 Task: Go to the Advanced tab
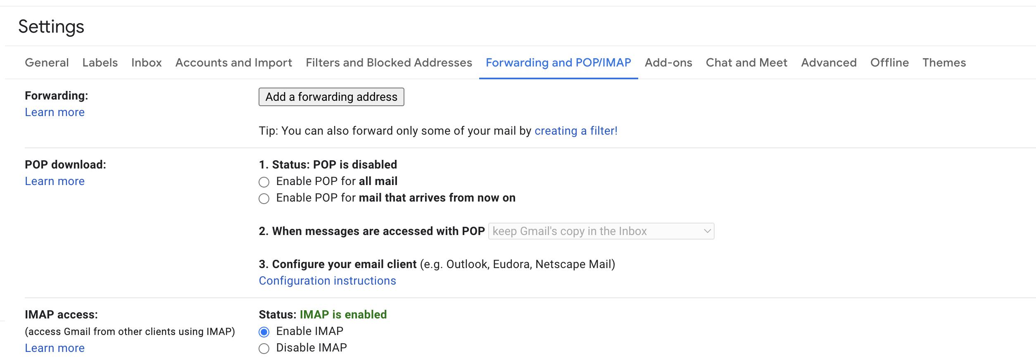(x=829, y=63)
